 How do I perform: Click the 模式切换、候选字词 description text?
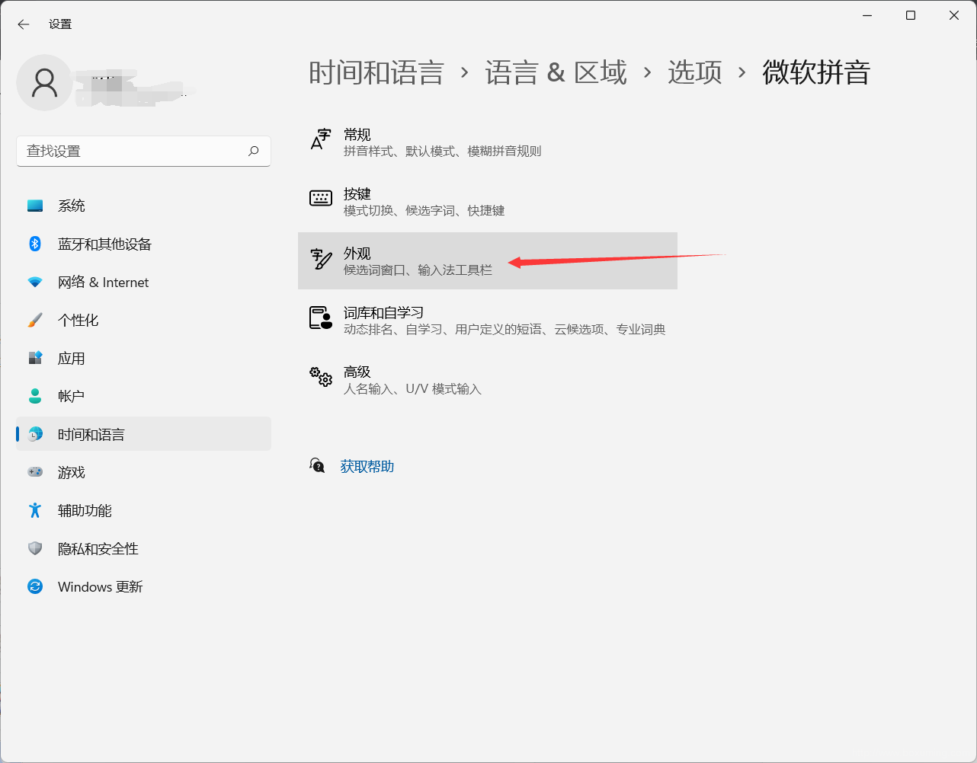(424, 211)
